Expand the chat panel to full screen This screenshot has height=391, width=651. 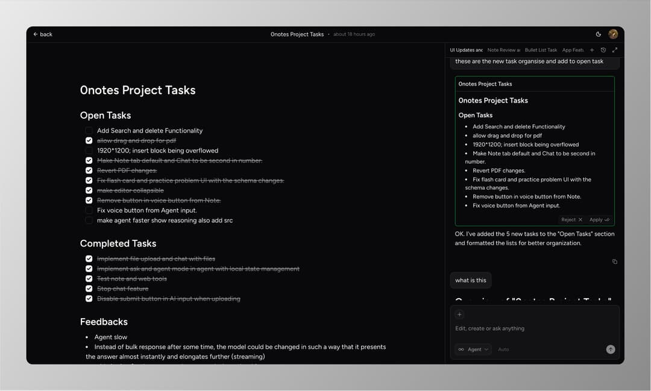tap(615, 50)
